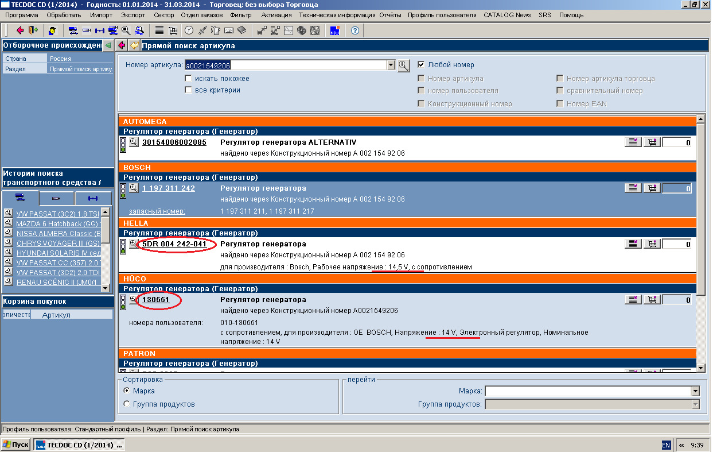Click article number input field
The width and height of the screenshot is (713, 452).
[286, 65]
